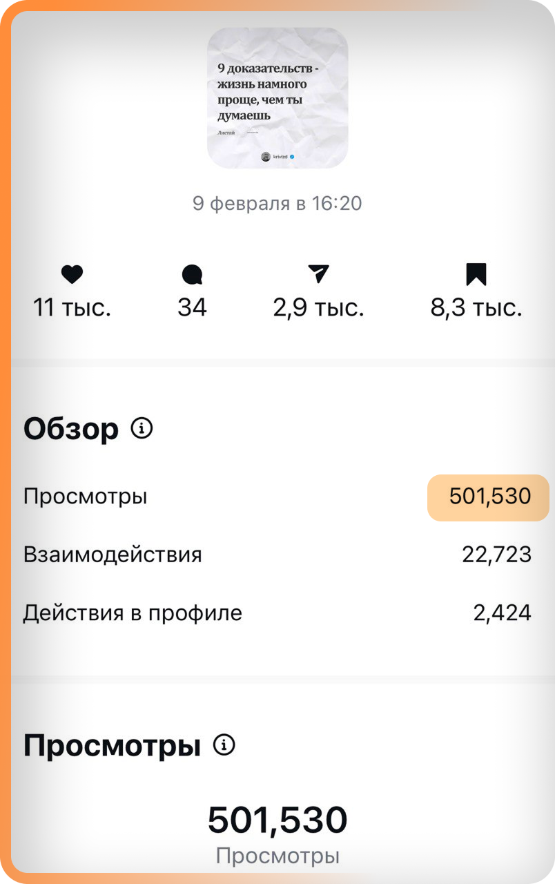Select the 8,3 тыс. saves count

(476, 308)
